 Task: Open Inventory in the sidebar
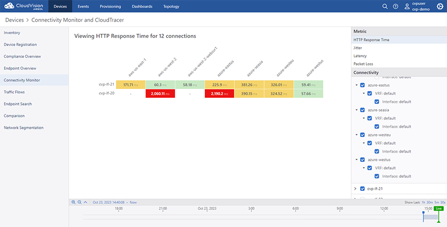pyautogui.click(x=34, y=33)
